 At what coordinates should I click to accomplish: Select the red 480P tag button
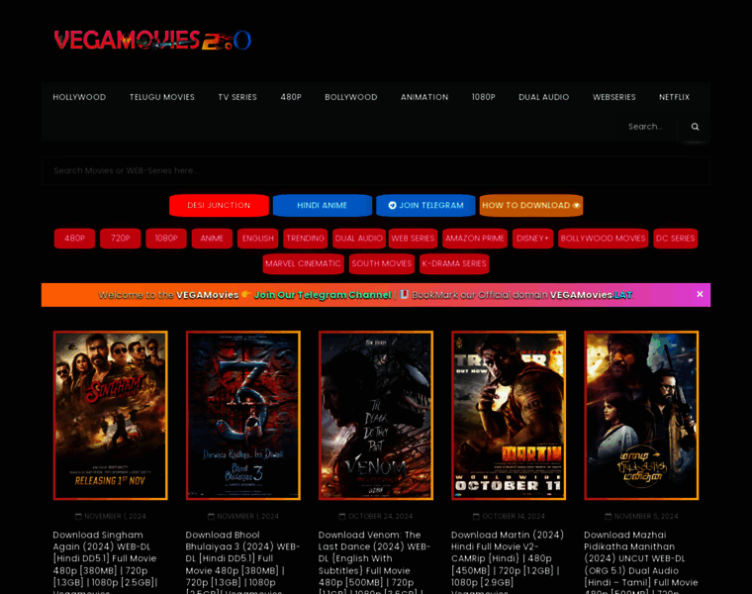click(74, 239)
